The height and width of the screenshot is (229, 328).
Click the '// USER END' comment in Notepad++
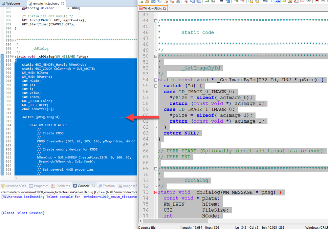pyautogui.click(x=174, y=157)
